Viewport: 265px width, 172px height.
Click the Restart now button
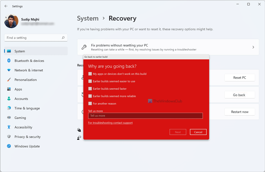(x=240, y=112)
